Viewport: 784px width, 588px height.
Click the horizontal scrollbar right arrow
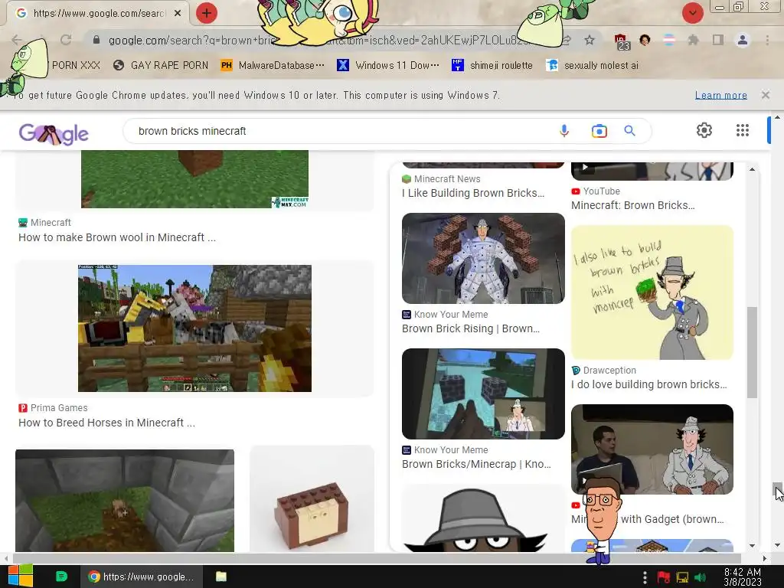[764, 558]
